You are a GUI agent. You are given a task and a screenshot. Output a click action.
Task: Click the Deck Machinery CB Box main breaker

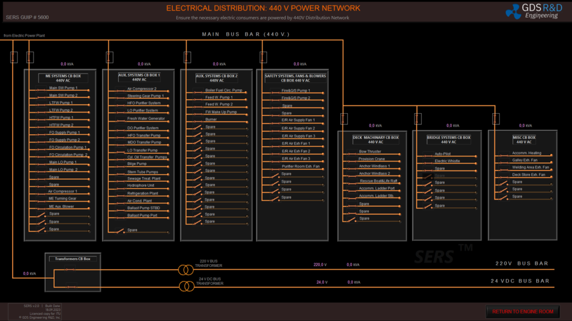[344, 118]
